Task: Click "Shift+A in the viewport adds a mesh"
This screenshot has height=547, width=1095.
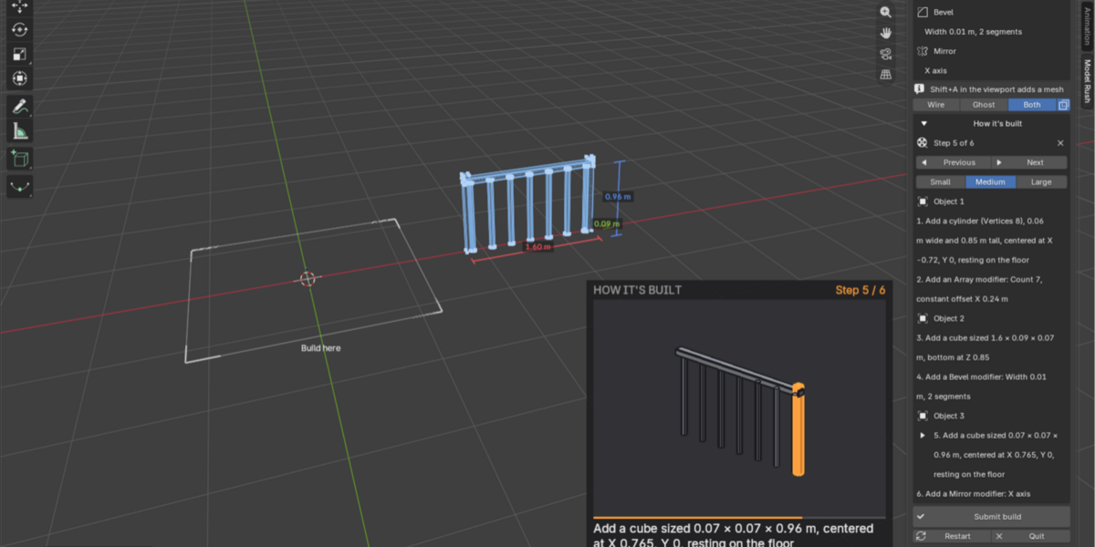Action: tap(996, 88)
